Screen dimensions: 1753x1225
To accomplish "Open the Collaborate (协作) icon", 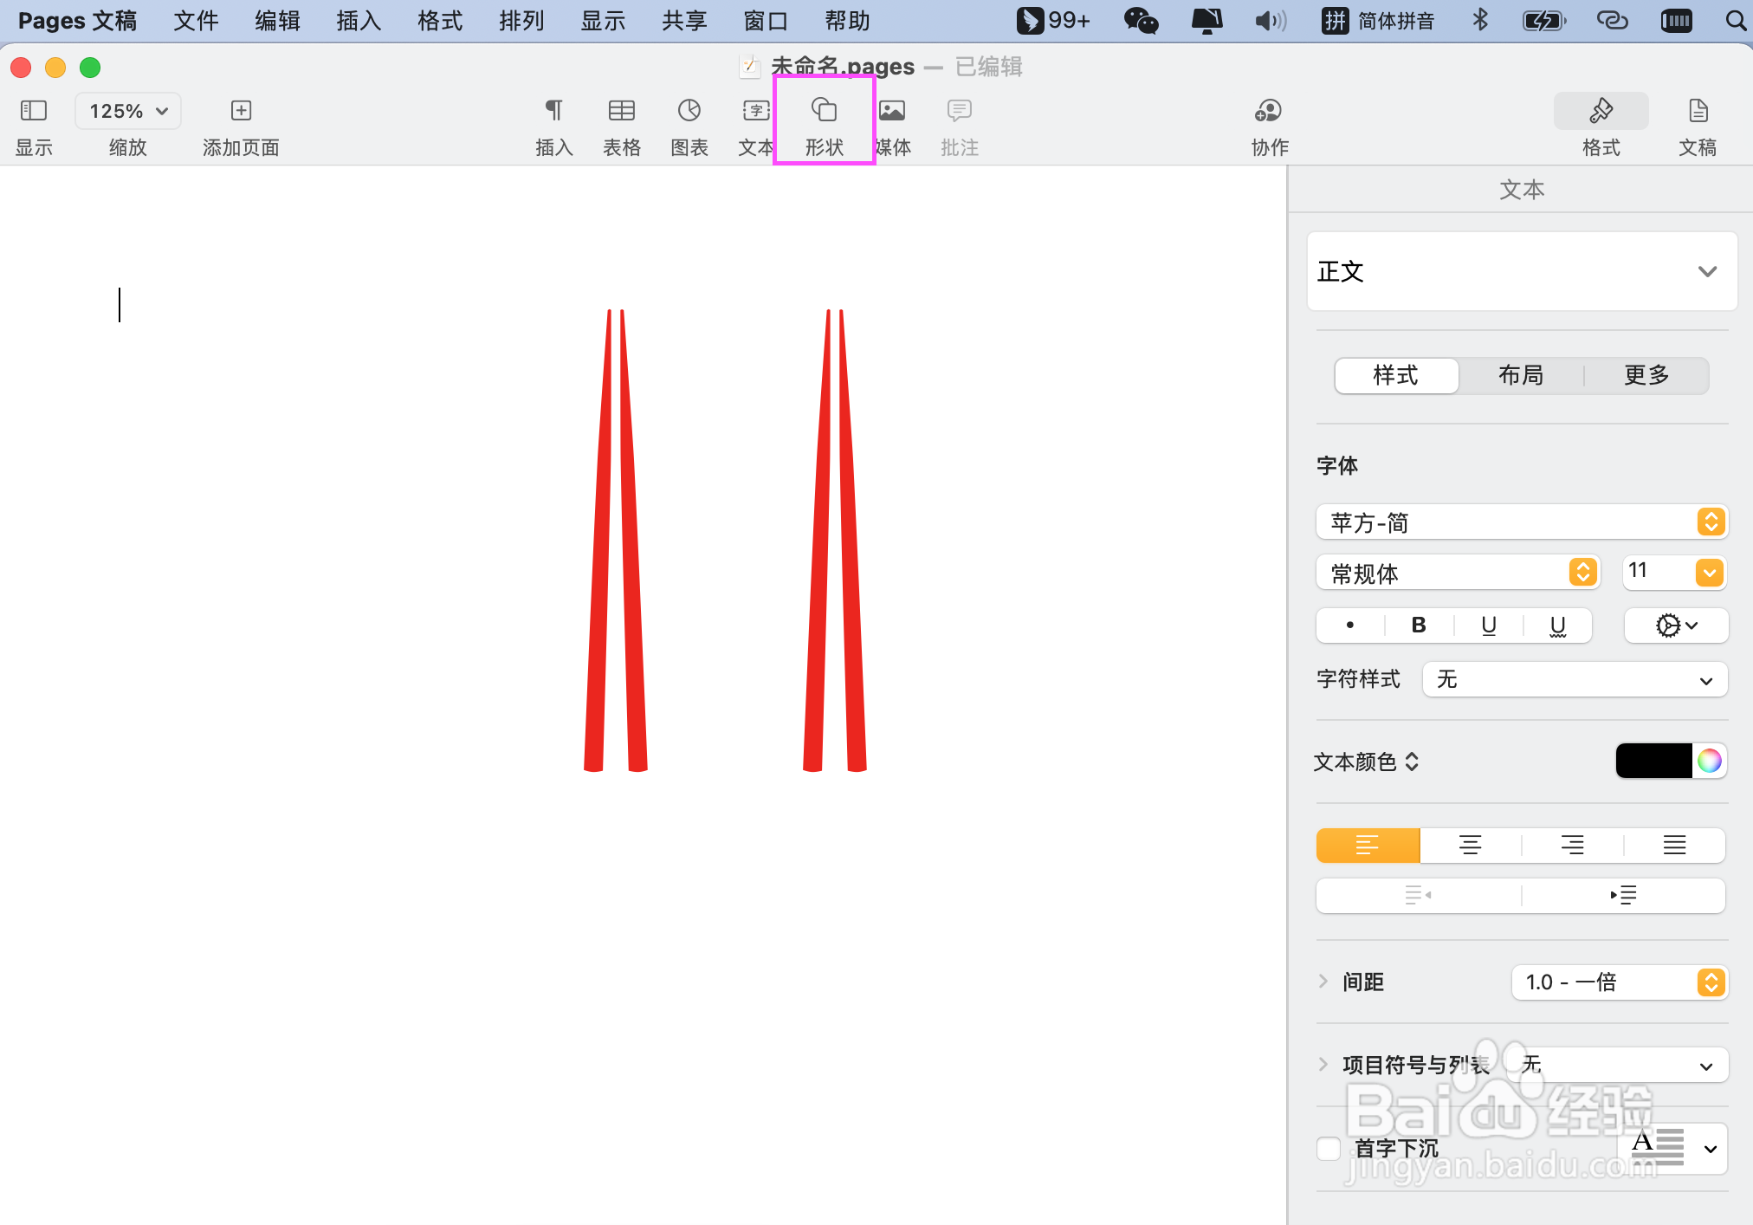I will (1269, 111).
